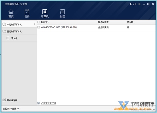Select 已控制的计算机 in sidebar
Image resolution: width=157 pixels, height=113 pixels.
pyautogui.click(x=19, y=31)
